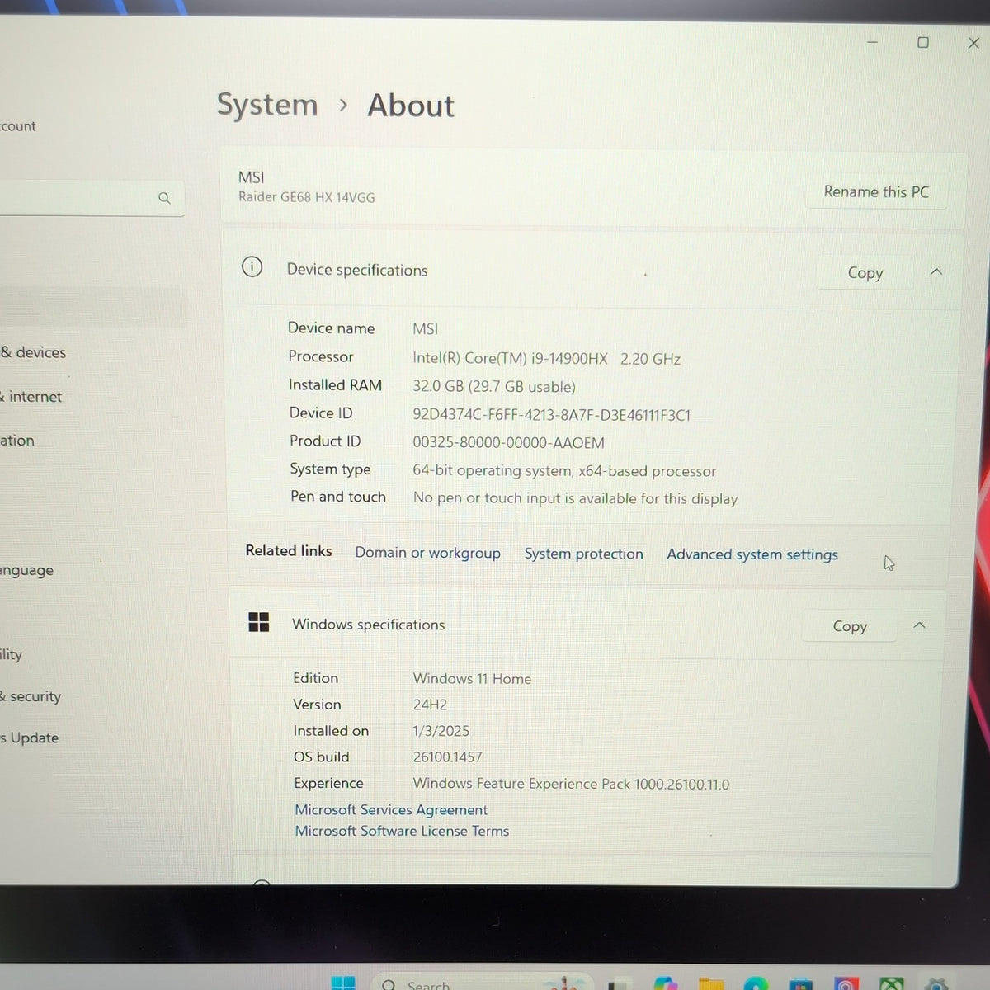The image size is (990, 990).
Task: Click '64-bit operating system, x64-based processor'
Action: [x=564, y=471]
